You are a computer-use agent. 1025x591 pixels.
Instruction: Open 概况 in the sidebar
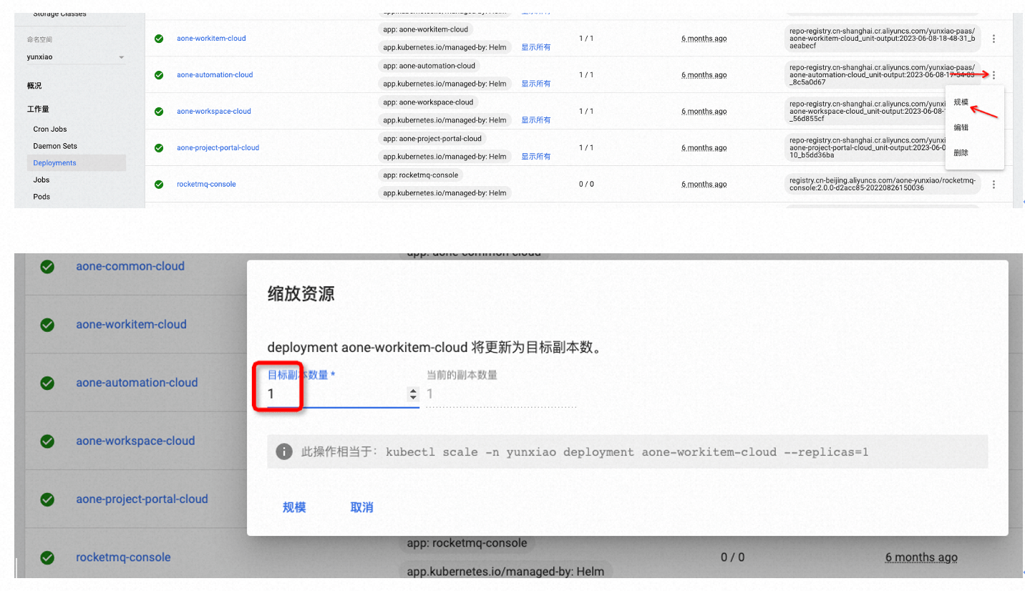click(34, 86)
